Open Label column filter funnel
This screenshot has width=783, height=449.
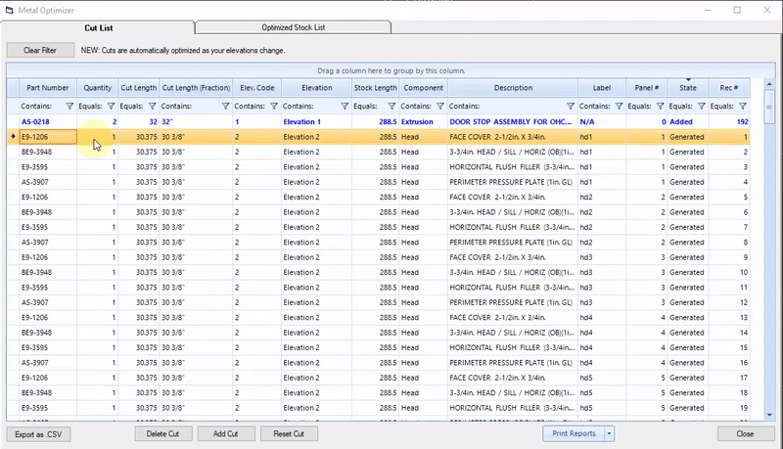pos(619,106)
